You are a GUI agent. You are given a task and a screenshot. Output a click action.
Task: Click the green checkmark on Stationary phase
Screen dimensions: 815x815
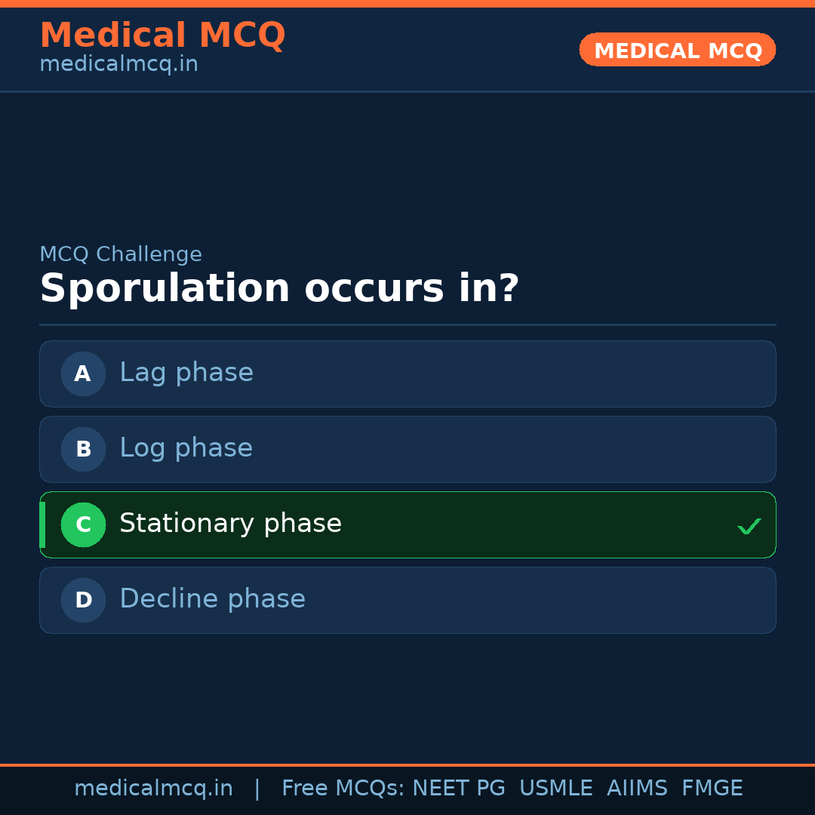[x=749, y=525]
